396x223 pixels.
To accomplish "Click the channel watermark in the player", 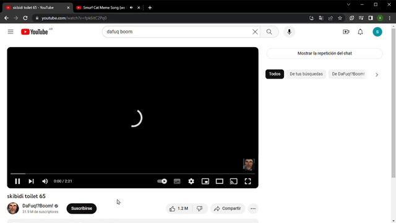I will (249, 165).
